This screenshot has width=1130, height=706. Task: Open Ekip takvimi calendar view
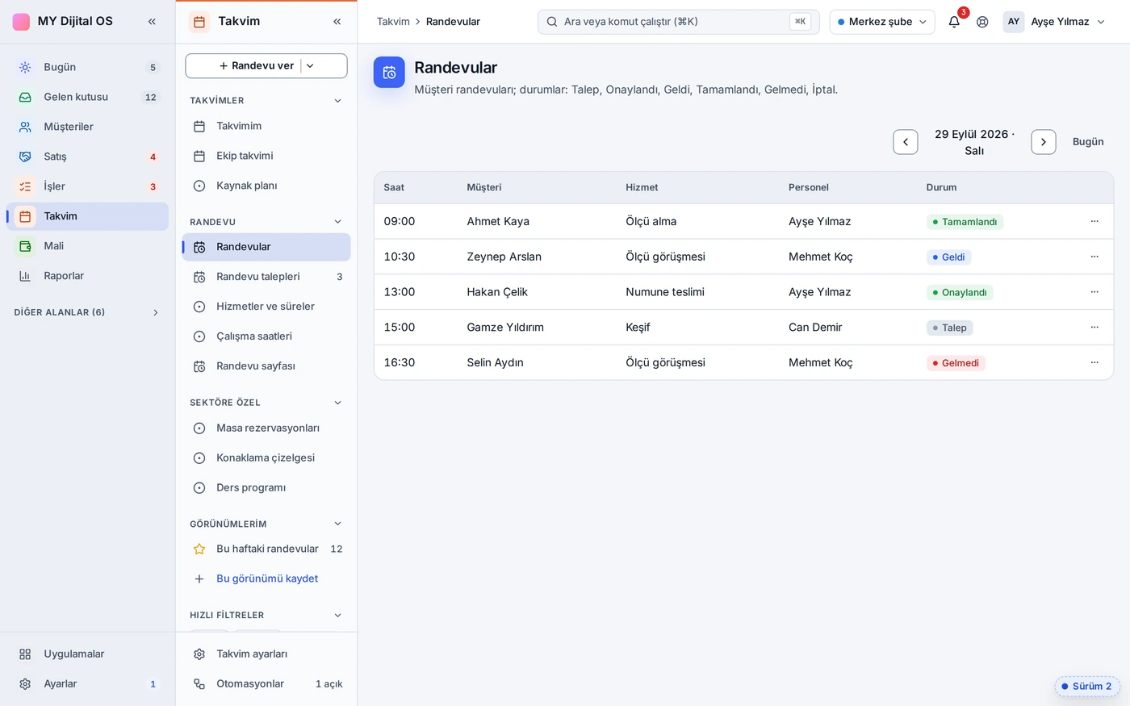266,156
